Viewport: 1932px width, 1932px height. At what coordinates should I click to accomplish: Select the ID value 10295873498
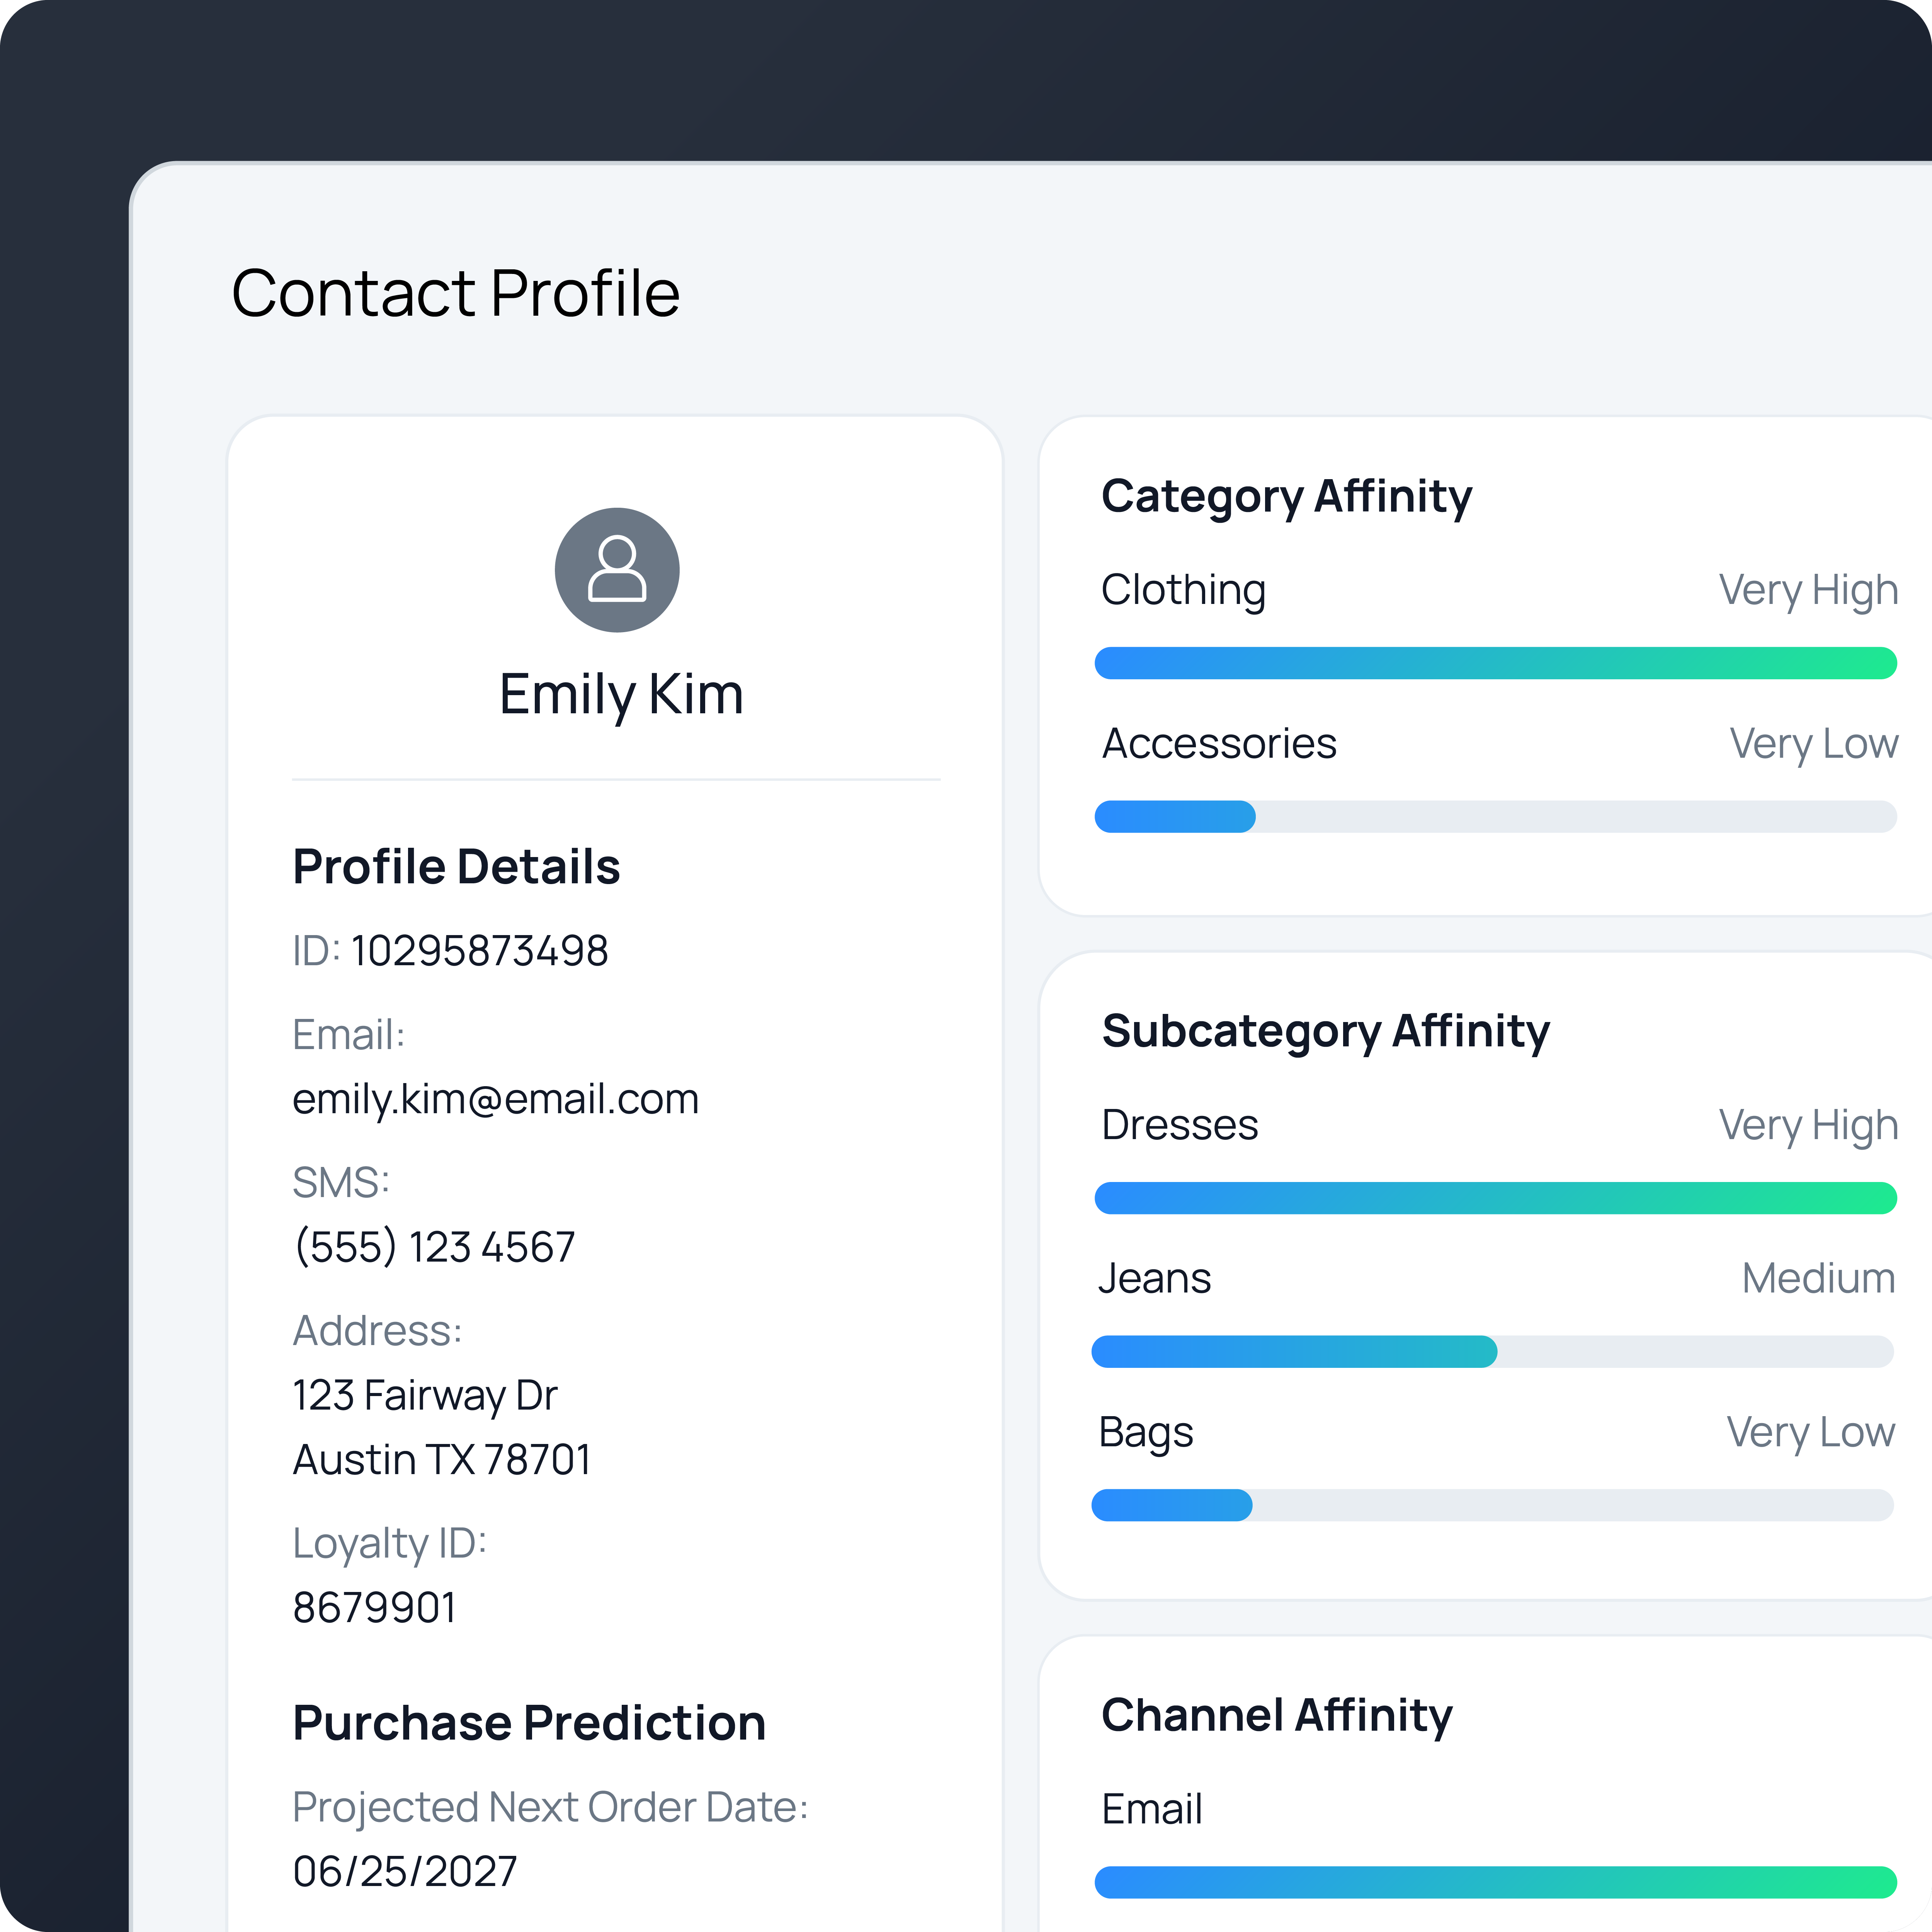[479, 951]
